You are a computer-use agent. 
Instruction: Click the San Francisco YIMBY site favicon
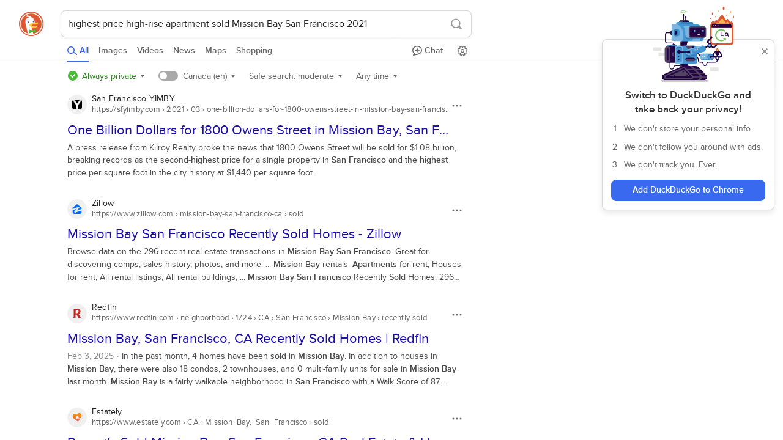[77, 105]
